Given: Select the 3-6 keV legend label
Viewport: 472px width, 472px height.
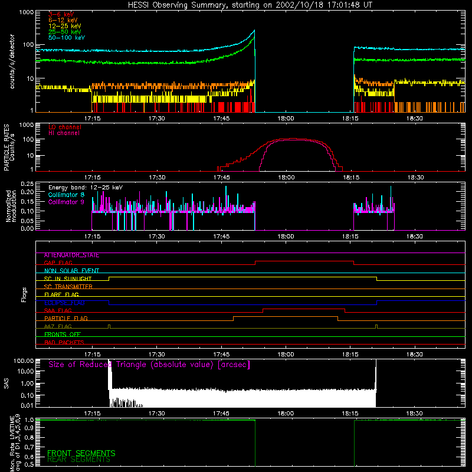Looking at the screenshot, I should point(61,14).
